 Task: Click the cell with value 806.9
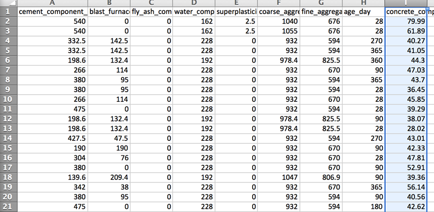[322, 177]
